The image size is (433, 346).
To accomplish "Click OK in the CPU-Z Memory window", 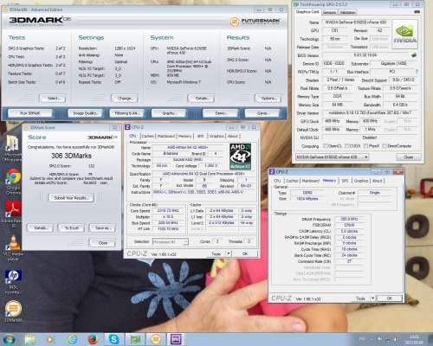I will tap(389, 298).
